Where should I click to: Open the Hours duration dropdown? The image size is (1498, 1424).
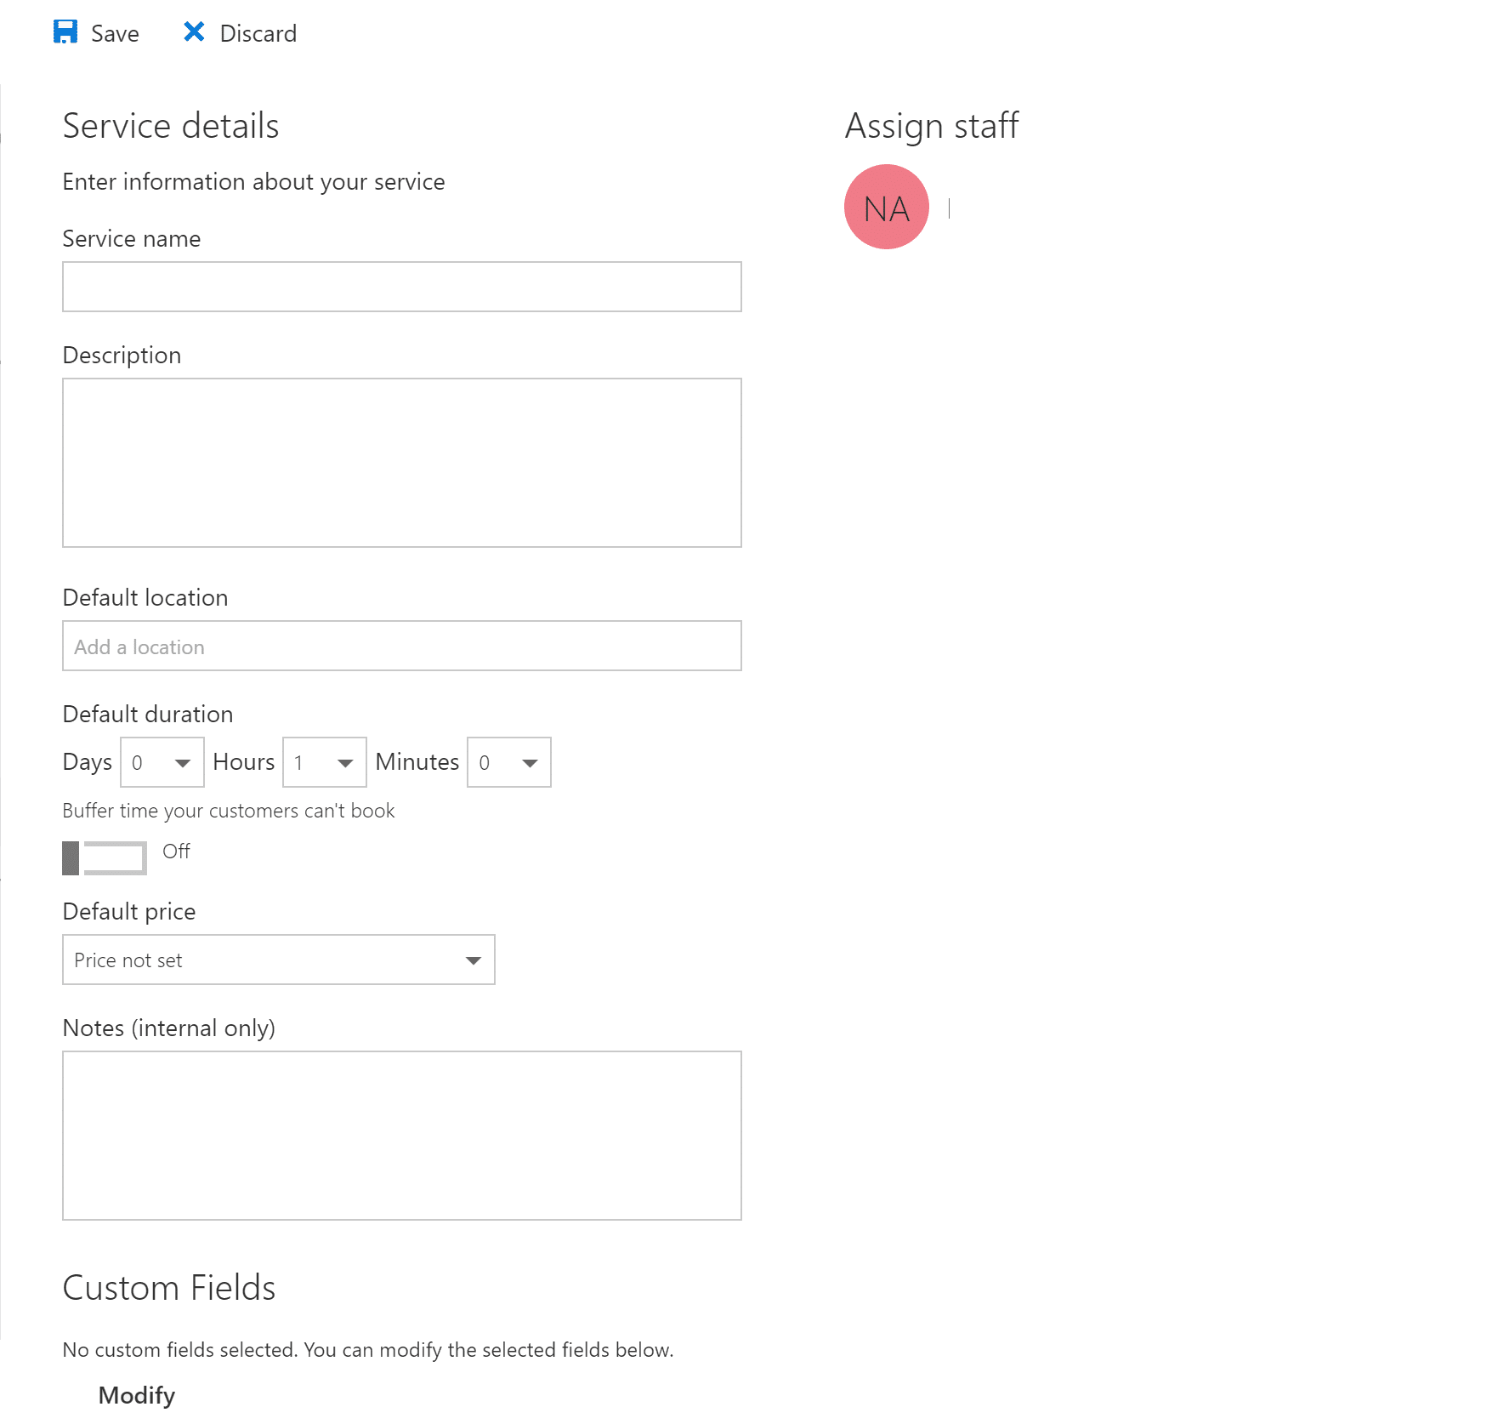tap(325, 762)
